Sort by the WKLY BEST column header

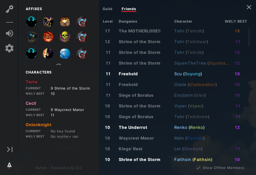[x=236, y=21]
